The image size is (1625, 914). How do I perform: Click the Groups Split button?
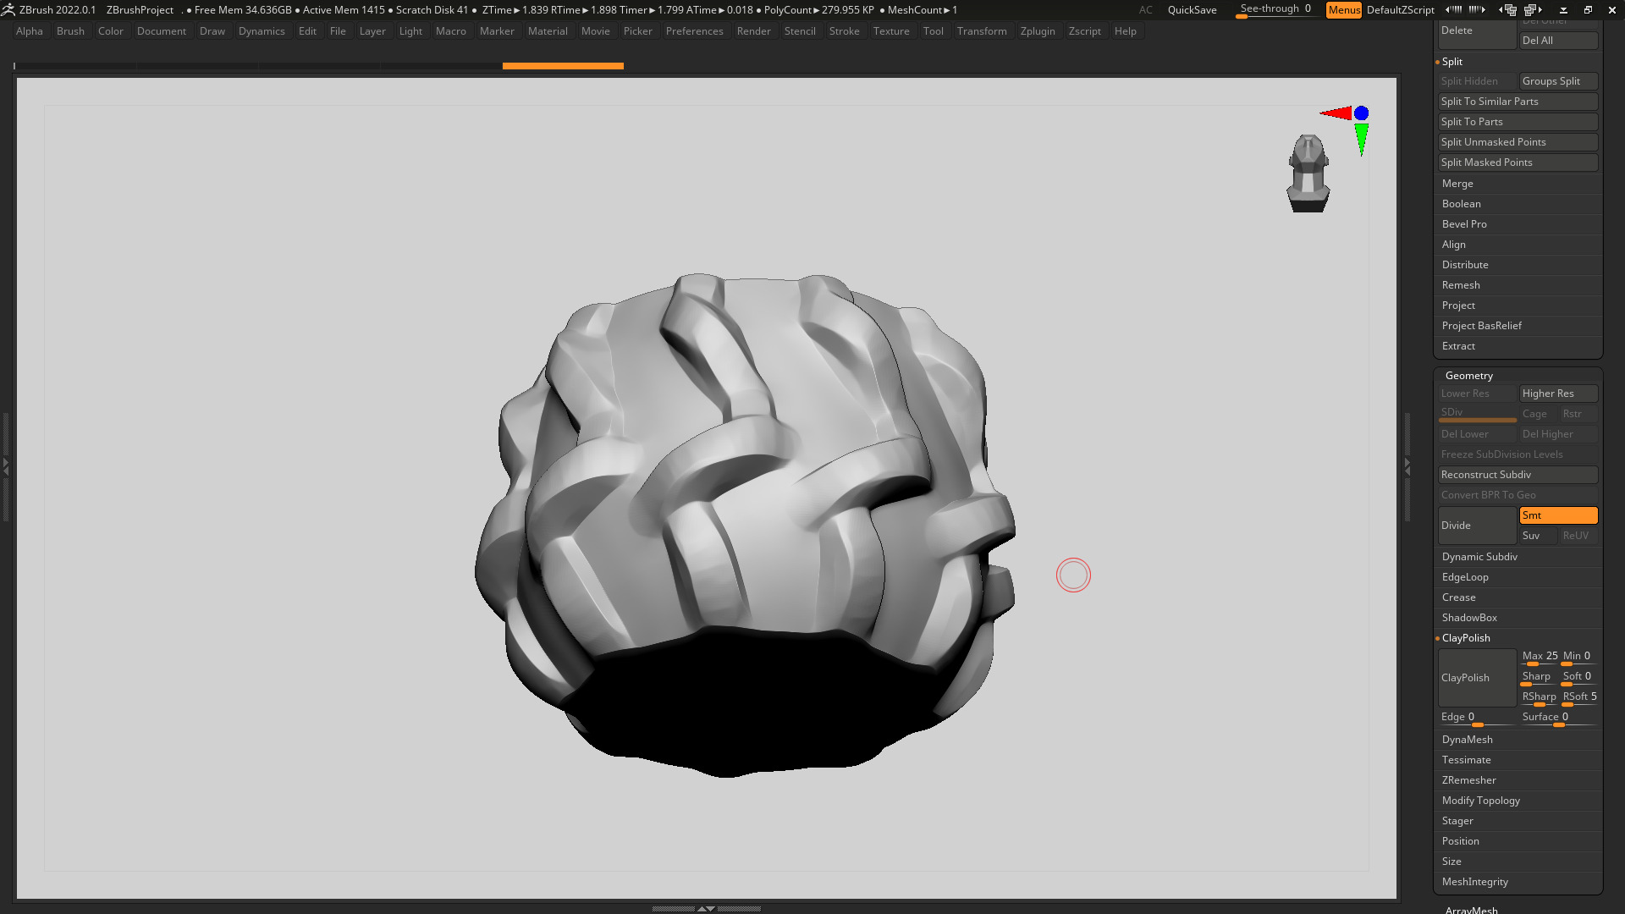click(1558, 81)
